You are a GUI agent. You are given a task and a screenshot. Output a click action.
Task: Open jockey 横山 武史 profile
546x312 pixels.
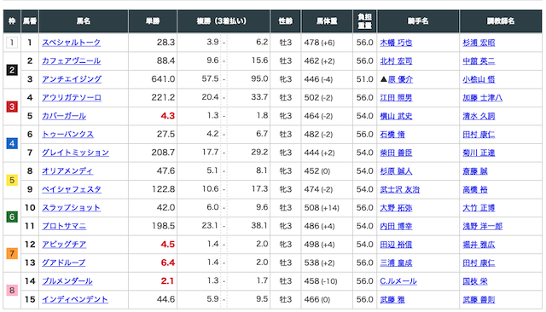[x=396, y=116]
